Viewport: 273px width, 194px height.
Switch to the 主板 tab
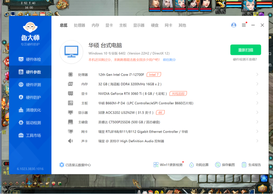(123, 25)
